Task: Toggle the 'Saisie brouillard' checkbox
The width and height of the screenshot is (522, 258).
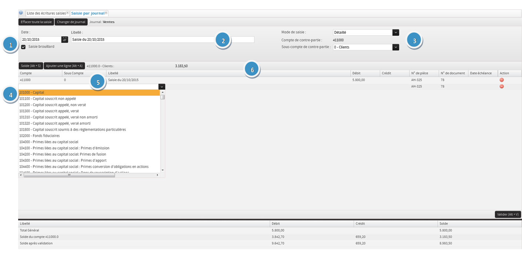Action: click(x=23, y=47)
